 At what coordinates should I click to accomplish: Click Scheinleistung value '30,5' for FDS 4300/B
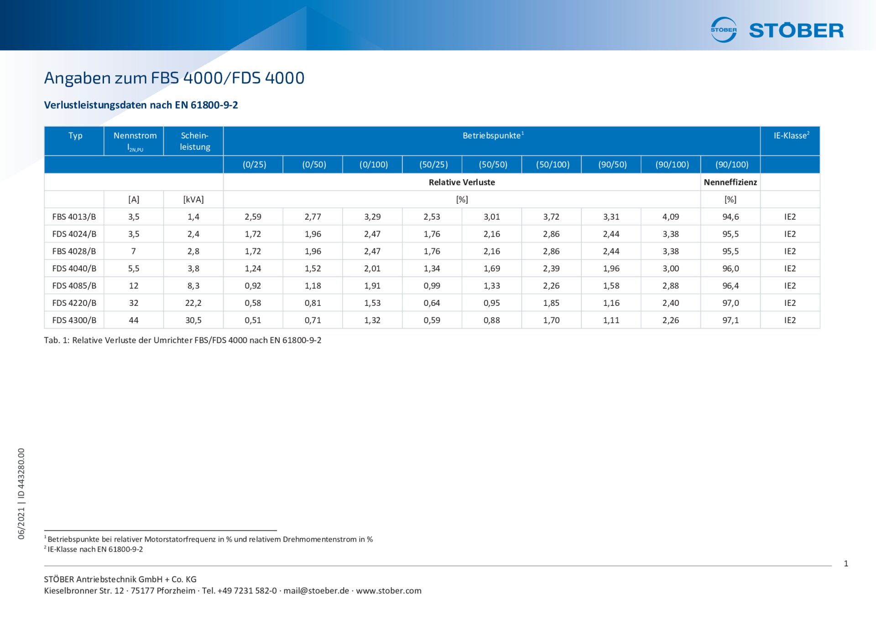coord(193,320)
